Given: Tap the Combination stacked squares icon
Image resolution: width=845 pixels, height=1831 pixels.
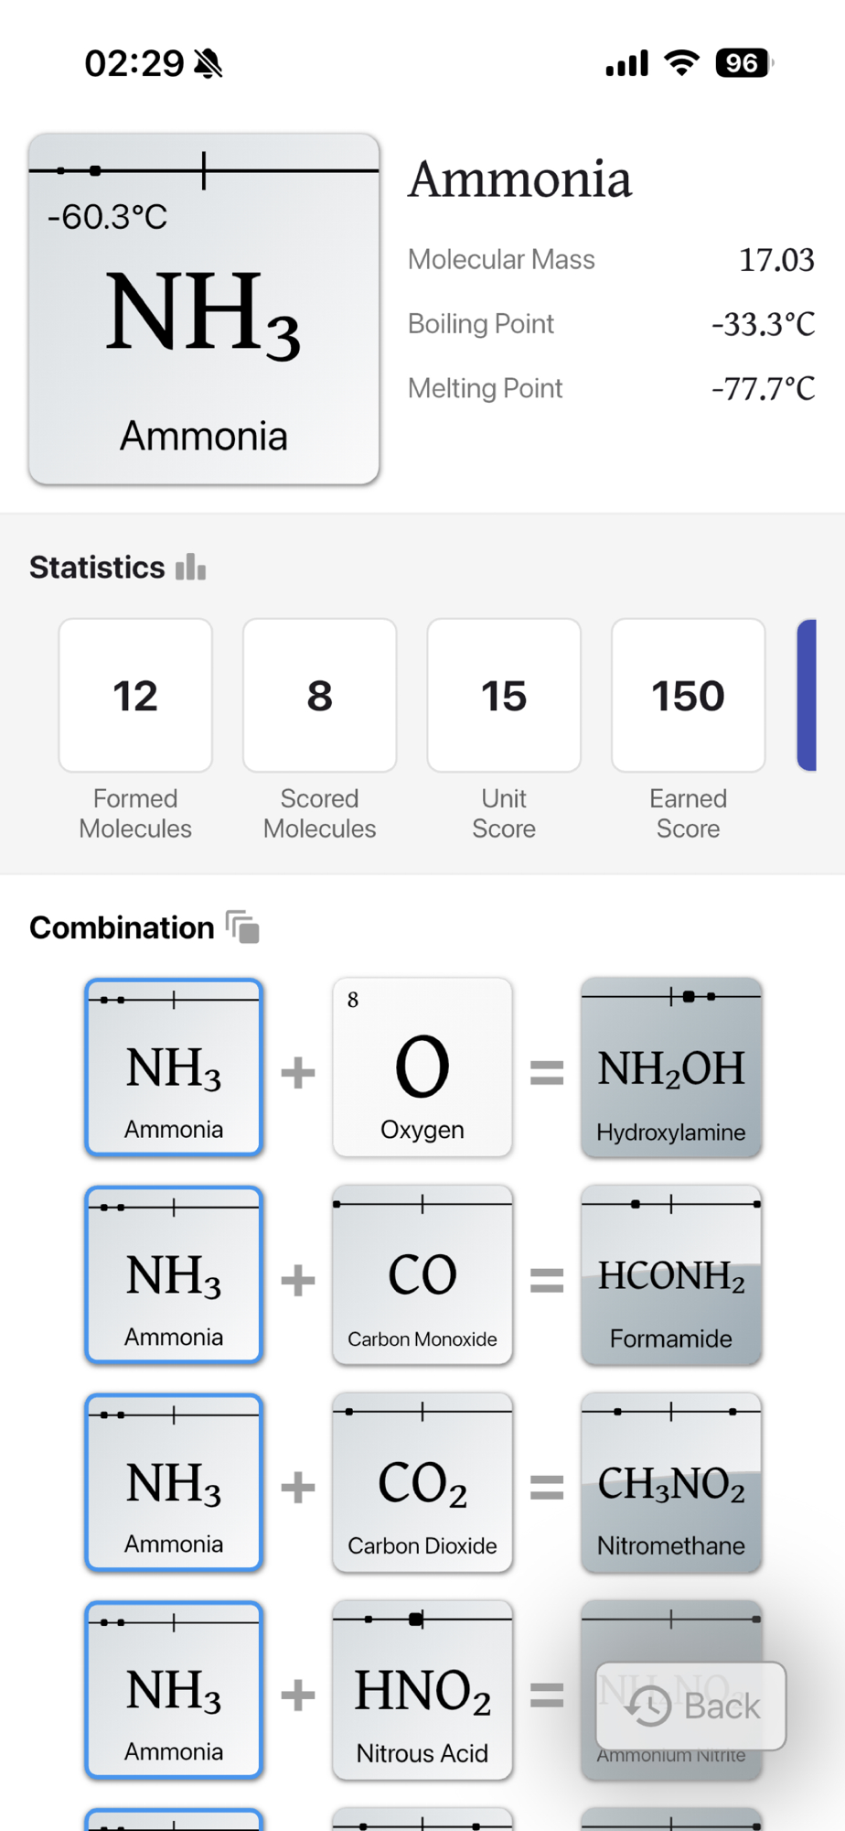Looking at the screenshot, I should click(243, 927).
